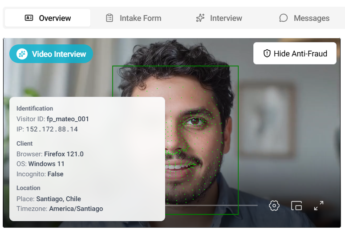Click the Visitor ID fp_mateo_001 value
This screenshot has height=230, width=345.
68,119
